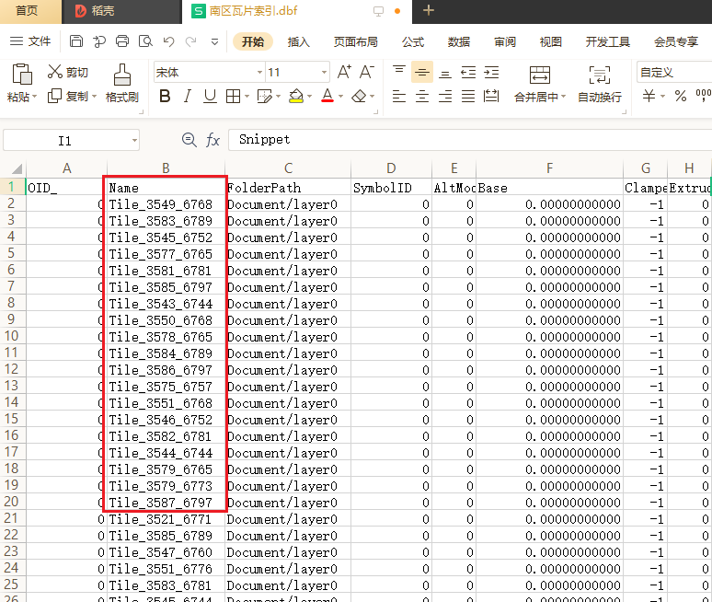
Task: Click the Paste clipboard icon
Action: pos(22,74)
